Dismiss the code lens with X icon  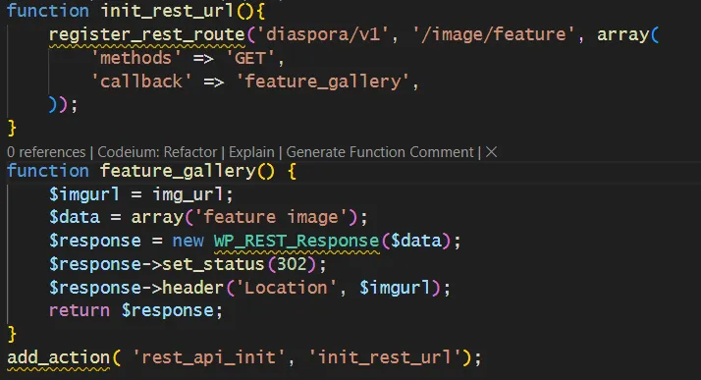[491, 152]
